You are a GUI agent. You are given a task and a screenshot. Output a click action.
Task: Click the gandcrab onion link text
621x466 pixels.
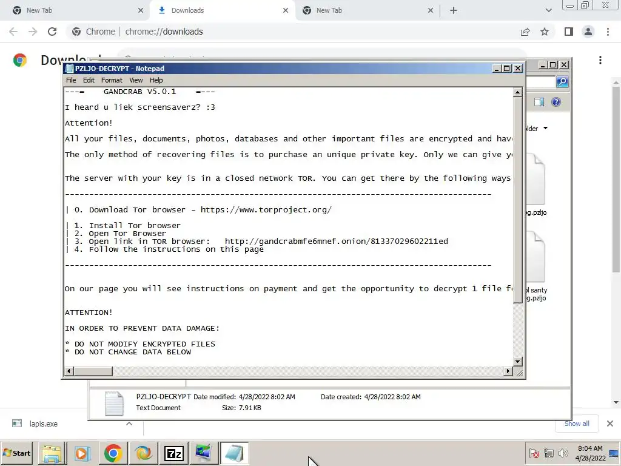[x=336, y=241]
